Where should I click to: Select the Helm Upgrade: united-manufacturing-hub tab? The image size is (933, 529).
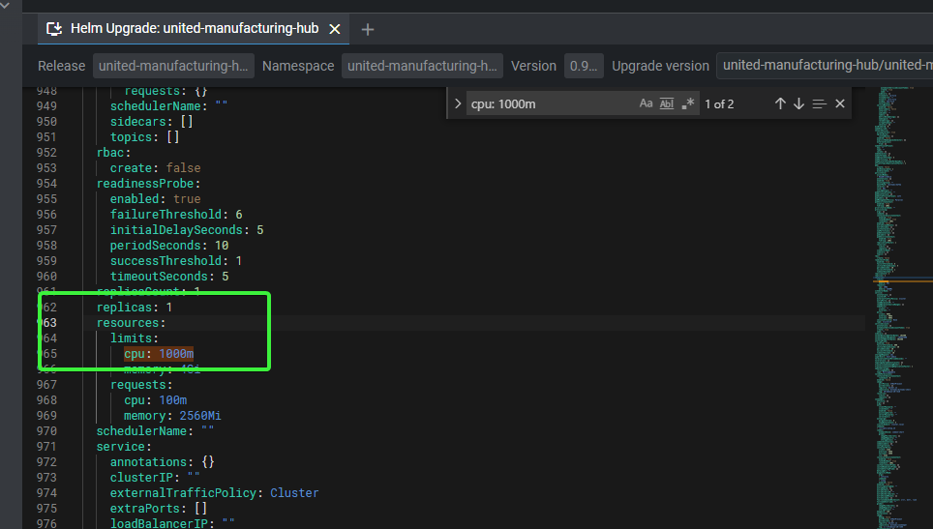click(194, 29)
